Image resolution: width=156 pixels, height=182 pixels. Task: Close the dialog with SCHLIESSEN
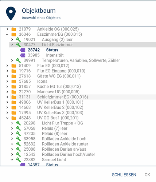[x=124, y=175]
